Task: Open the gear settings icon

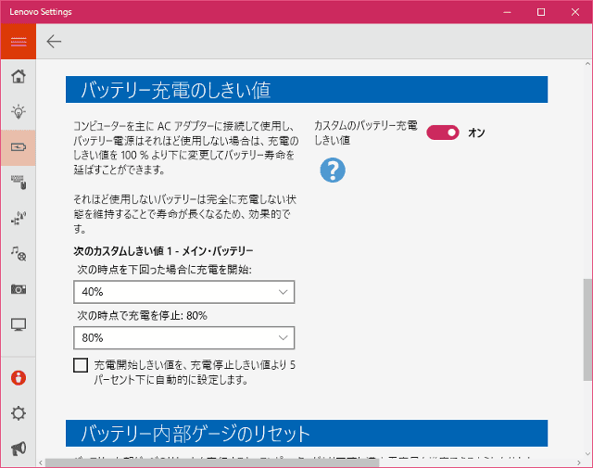Action: 19,413
